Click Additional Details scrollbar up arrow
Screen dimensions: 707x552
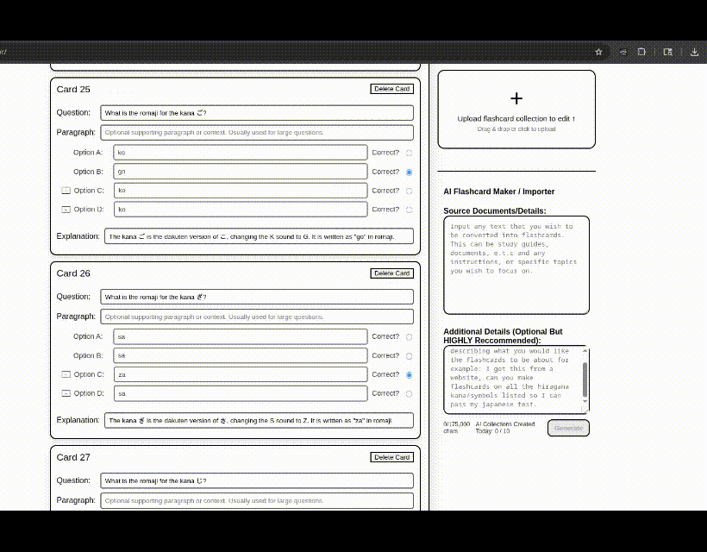585,350
